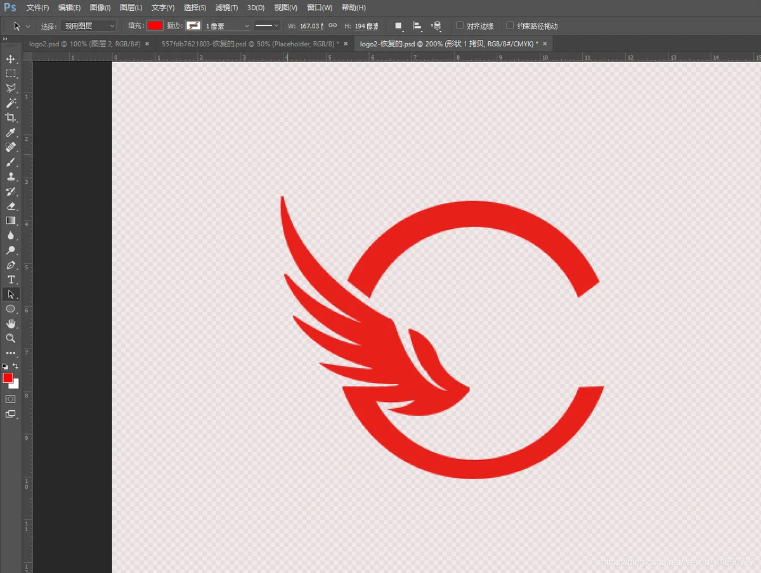
Task: Select the Zoom tool
Action: coord(11,338)
